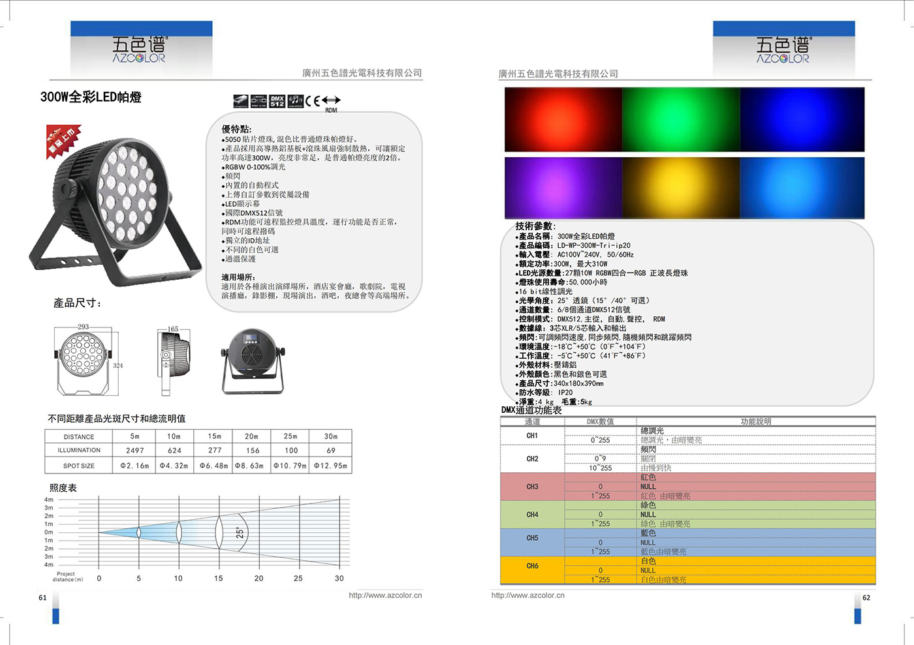Click the RDM double-arrow icon

click(x=331, y=100)
